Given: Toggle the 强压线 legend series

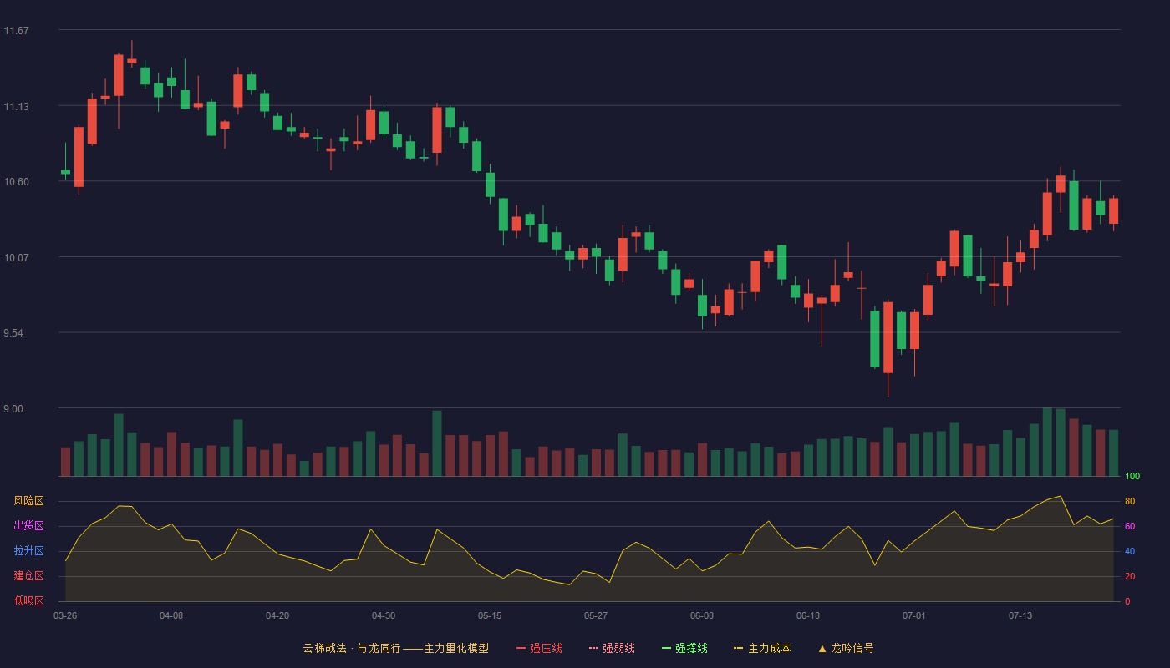Looking at the screenshot, I should pos(539,648).
